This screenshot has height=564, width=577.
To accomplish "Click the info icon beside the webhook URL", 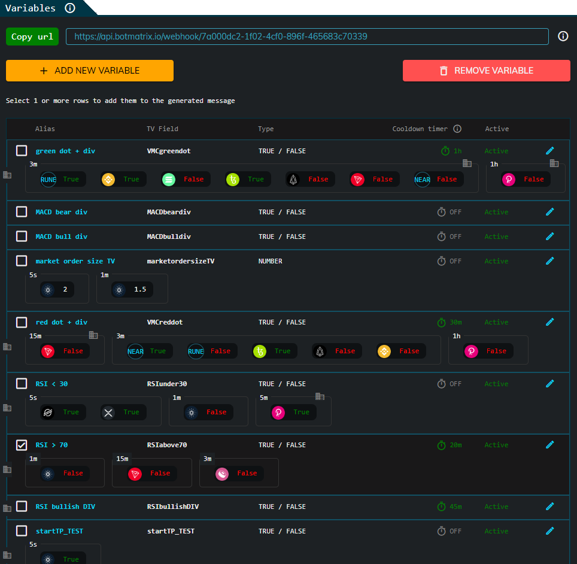I will 563,37.
